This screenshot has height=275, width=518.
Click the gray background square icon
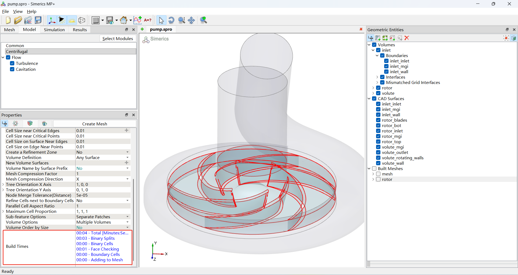click(95, 20)
